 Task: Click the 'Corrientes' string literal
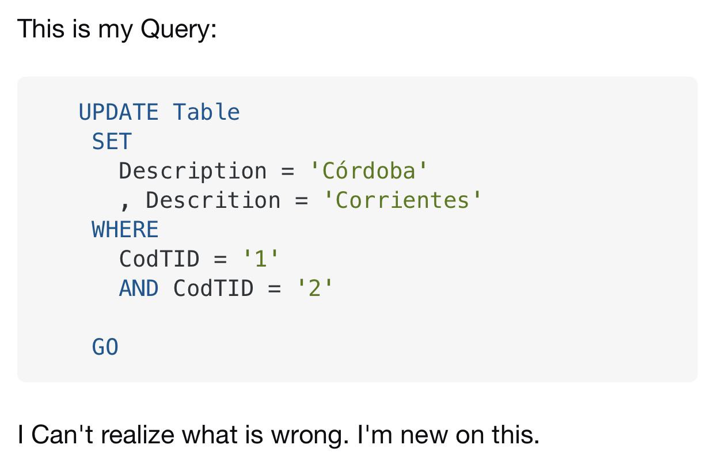click(402, 200)
